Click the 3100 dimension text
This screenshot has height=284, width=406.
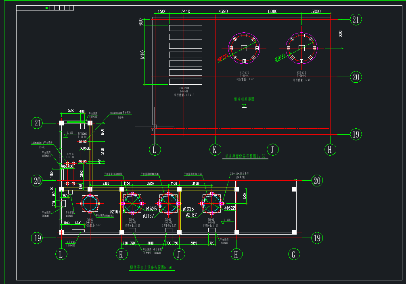click(151, 243)
